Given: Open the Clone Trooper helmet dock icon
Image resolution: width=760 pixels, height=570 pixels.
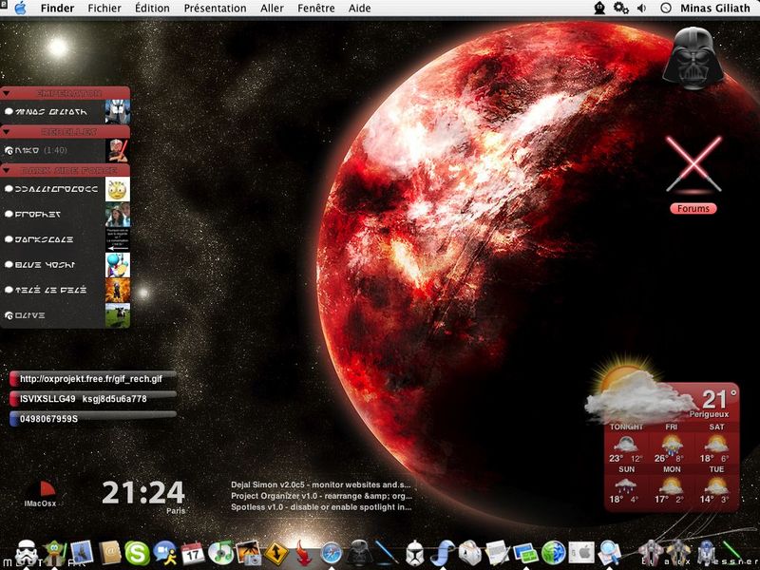Looking at the screenshot, I should (x=415, y=553).
